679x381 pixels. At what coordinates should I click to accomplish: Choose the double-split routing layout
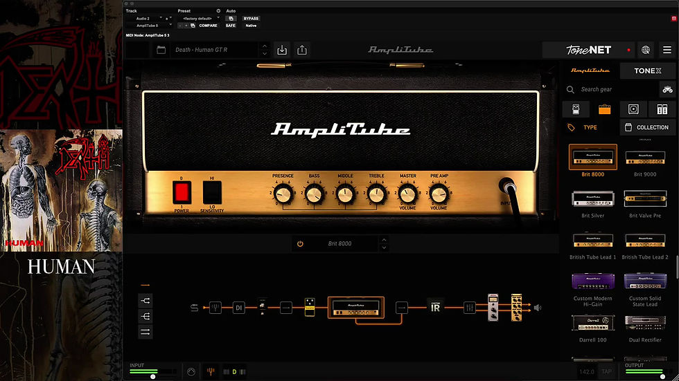coord(145,316)
